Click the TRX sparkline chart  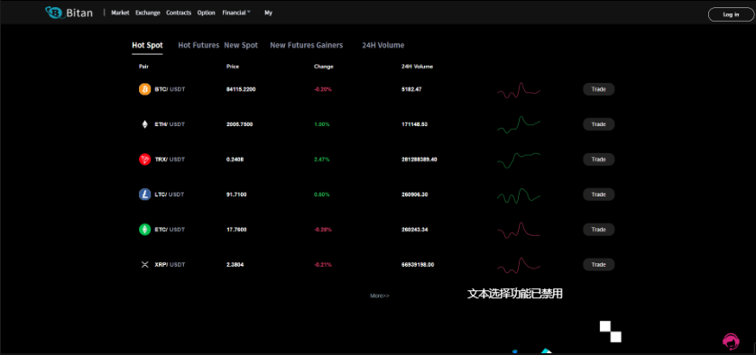tap(519, 160)
